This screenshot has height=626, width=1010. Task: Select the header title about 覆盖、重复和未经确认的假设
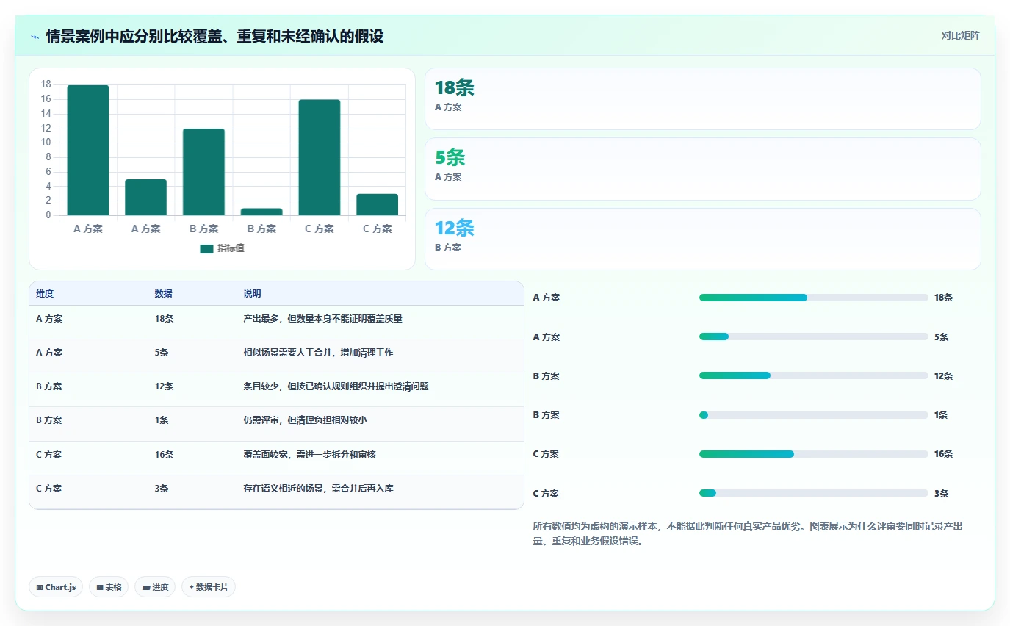click(214, 36)
